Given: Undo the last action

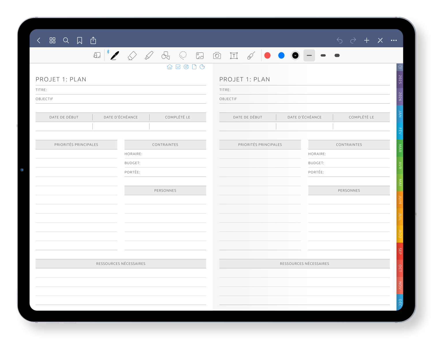Looking at the screenshot, I should click(339, 40).
